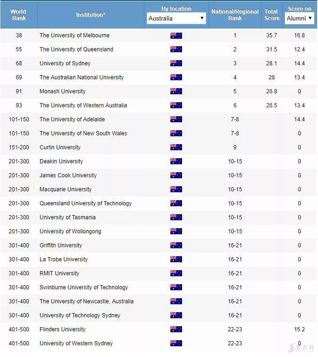Screen dimensions: 318x357
Task: Click the flag beside University of Tasmania
Action: (176, 217)
